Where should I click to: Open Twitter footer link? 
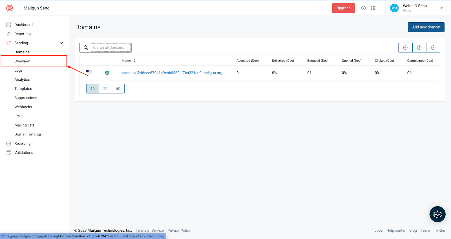click(440, 231)
